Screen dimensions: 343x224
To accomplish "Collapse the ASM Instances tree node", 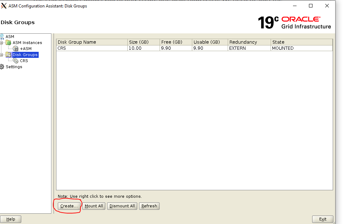I will point(1,43).
